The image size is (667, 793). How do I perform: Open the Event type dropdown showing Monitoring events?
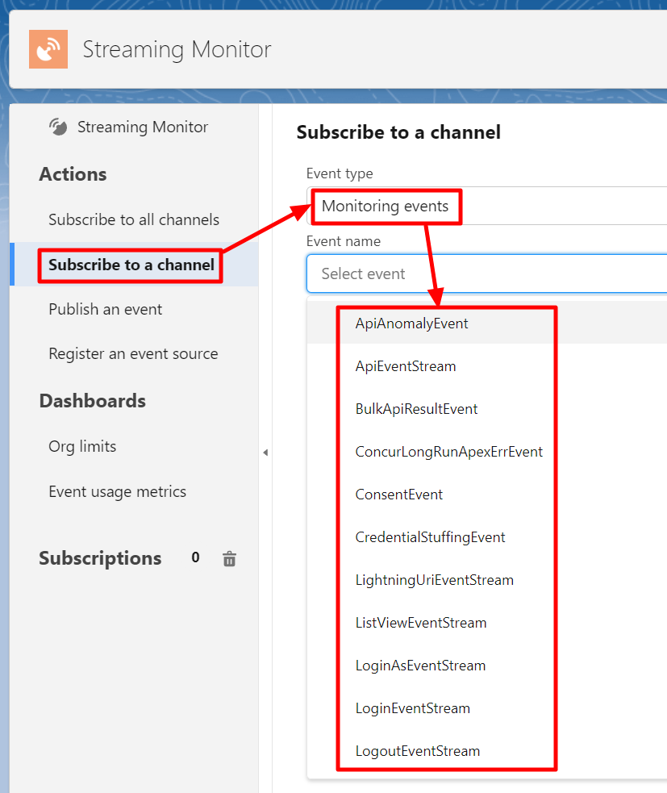point(486,206)
